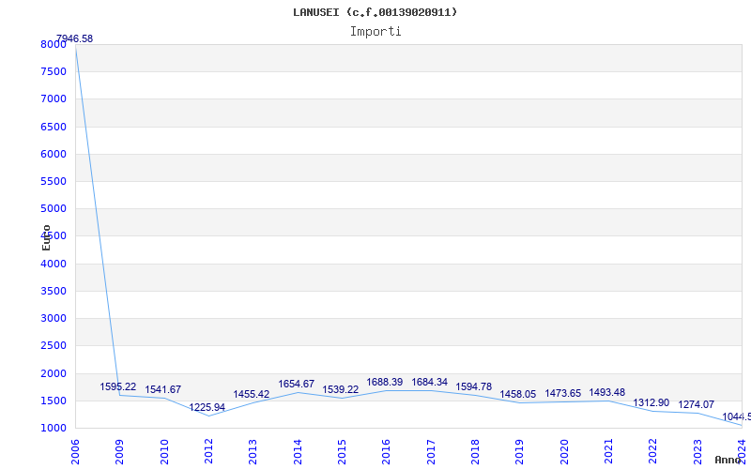Click the y-axis value 4000
Image resolution: width=751 pixels, height=469 pixels.
(54, 264)
